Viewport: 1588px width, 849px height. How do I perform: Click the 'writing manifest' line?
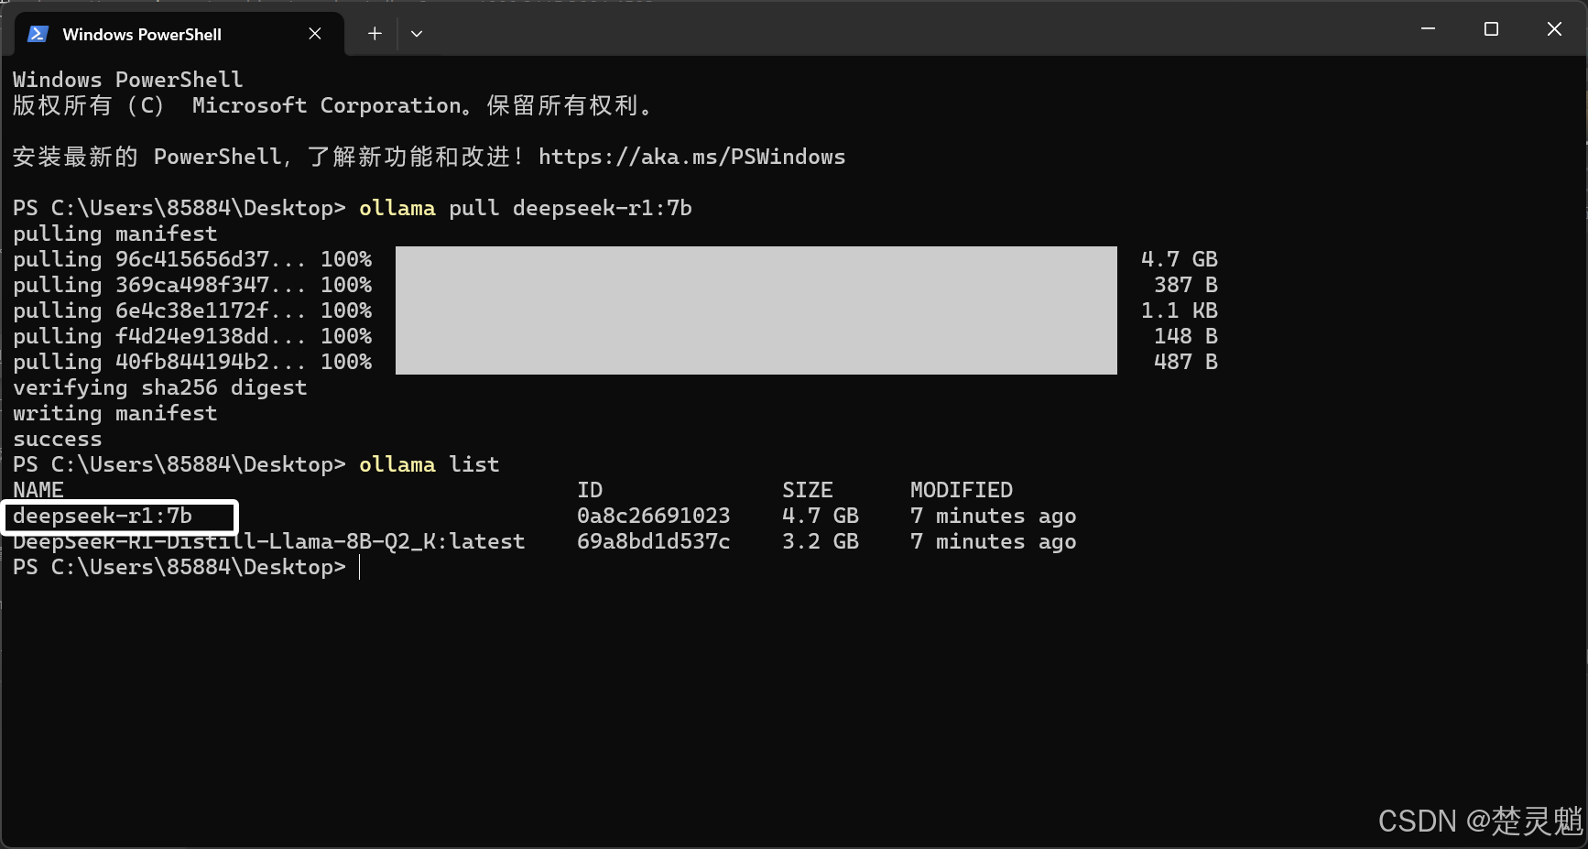[115, 413]
